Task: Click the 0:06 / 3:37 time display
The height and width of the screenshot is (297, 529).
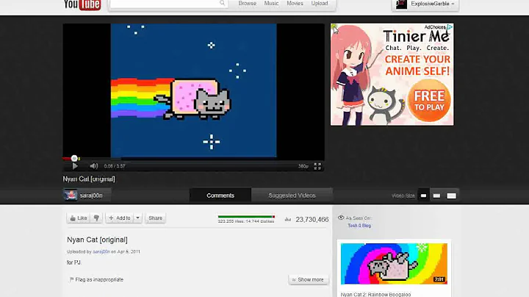Action: (115, 166)
